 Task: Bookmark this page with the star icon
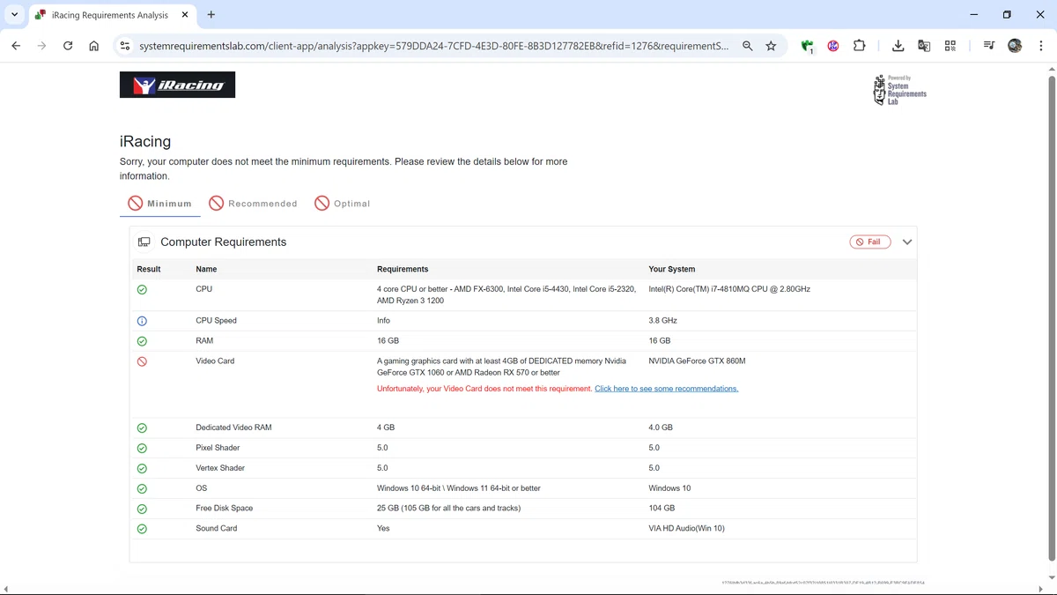tap(771, 46)
